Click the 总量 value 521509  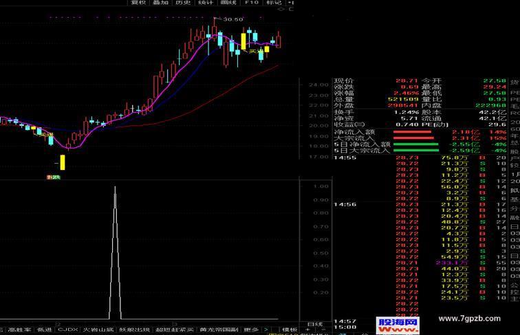[403, 99]
